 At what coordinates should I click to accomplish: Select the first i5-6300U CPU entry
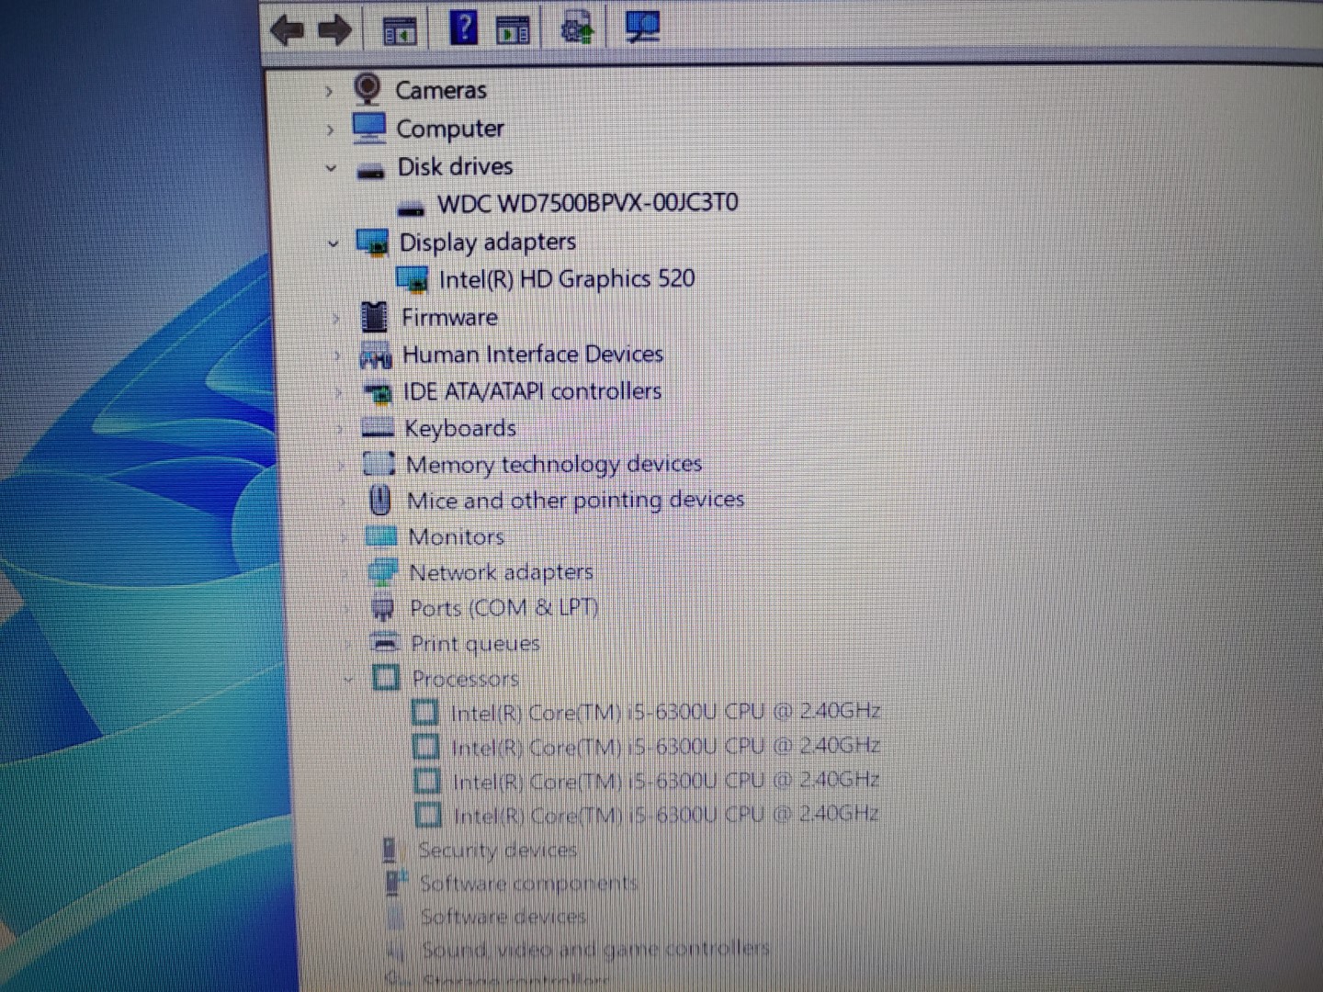coord(666,712)
